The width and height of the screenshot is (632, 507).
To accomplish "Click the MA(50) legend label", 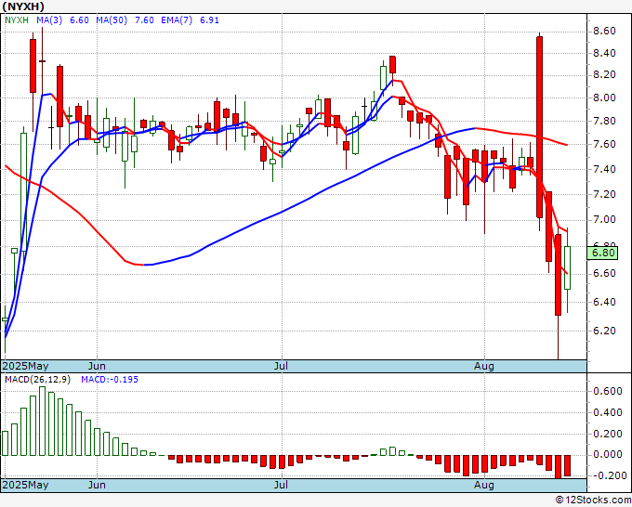I will (112, 20).
